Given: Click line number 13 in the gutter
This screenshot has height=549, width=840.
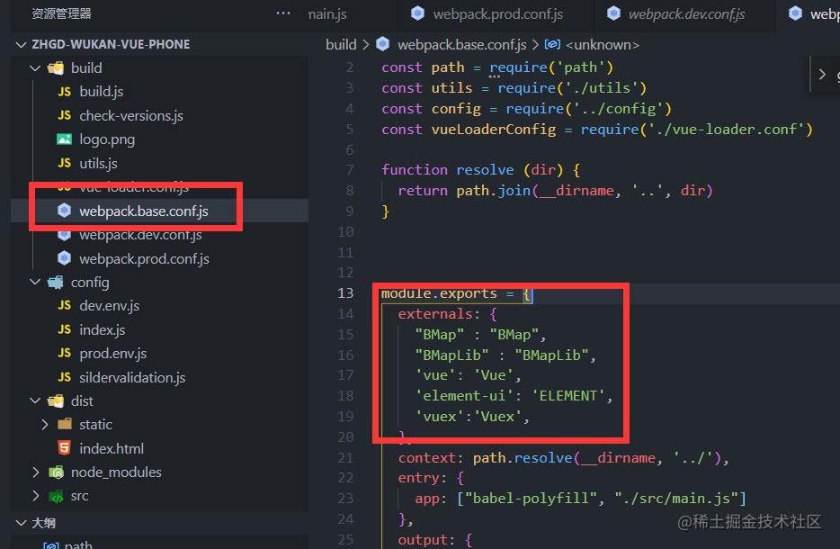Looking at the screenshot, I should click(x=345, y=293).
